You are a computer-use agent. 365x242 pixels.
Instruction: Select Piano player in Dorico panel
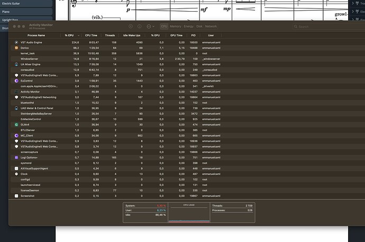click(26, 12)
